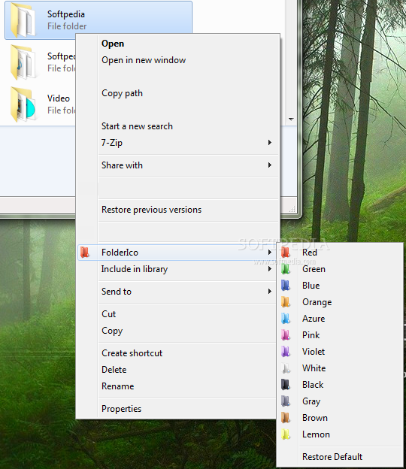The height and width of the screenshot is (469, 406).
Task: Apply the Black folder color label
Action: [x=313, y=385]
